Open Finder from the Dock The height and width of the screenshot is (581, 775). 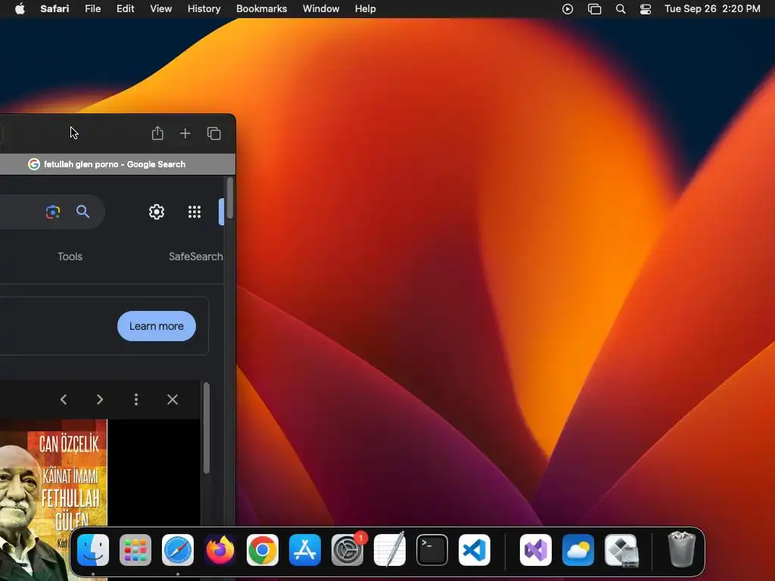point(93,550)
